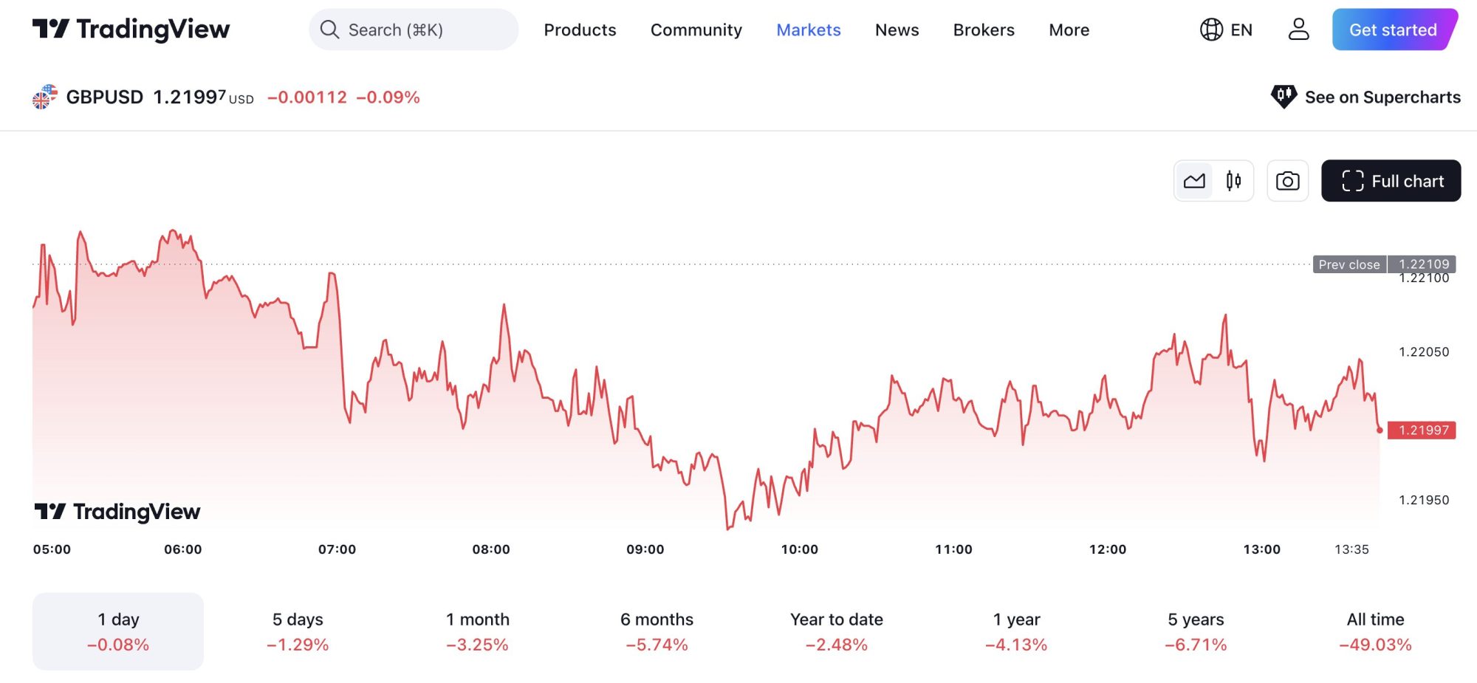Choose the Year to date range
The height and width of the screenshot is (683, 1477).
tap(836, 631)
